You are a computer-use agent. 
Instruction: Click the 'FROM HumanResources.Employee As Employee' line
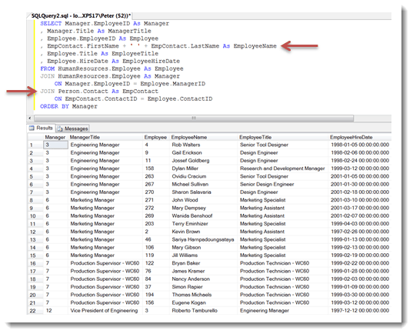pos(112,68)
